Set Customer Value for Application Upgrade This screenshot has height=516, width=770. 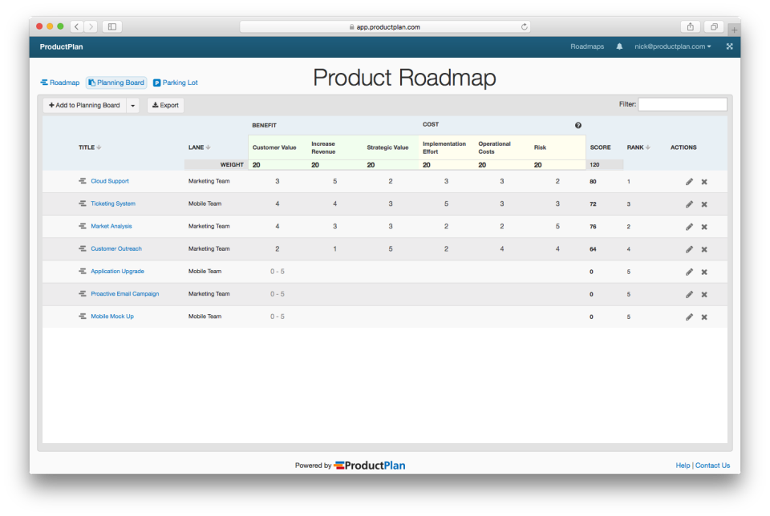coord(278,272)
